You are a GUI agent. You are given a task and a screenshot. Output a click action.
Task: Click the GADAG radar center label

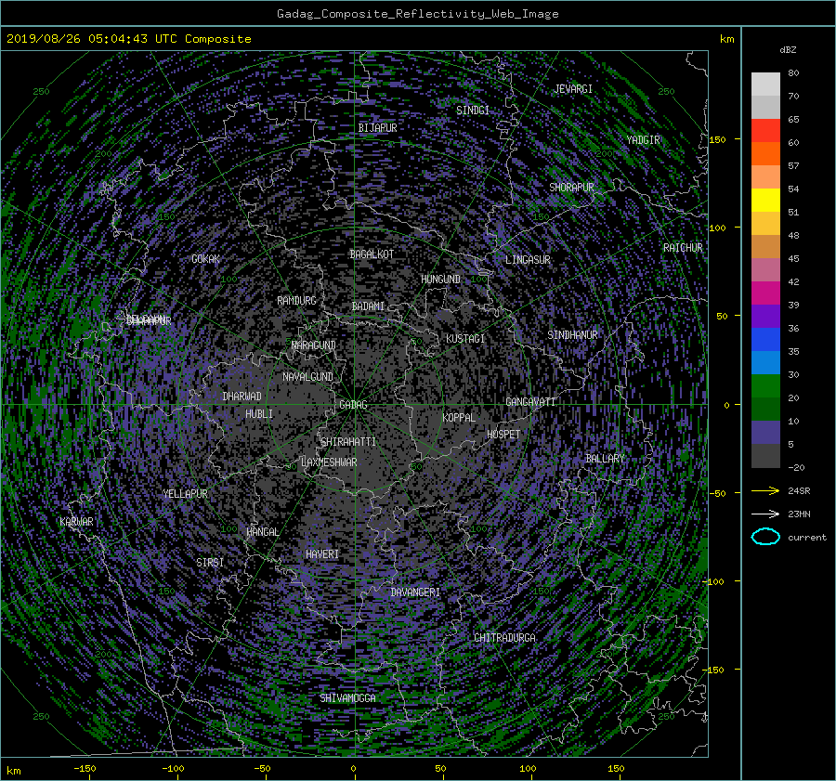(353, 405)
